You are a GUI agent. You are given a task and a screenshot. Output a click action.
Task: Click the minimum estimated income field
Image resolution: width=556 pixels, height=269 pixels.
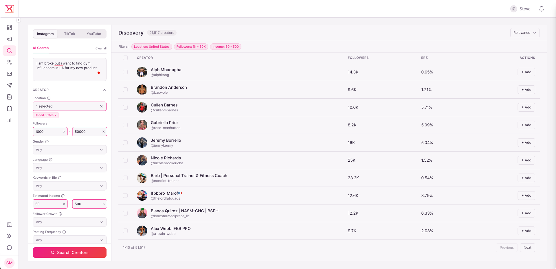point(50,204)
